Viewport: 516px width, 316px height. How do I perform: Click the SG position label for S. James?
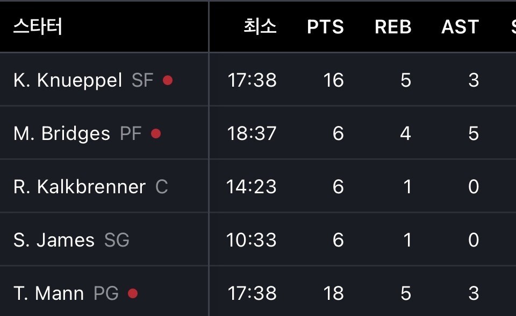click(x=117, y=240)
